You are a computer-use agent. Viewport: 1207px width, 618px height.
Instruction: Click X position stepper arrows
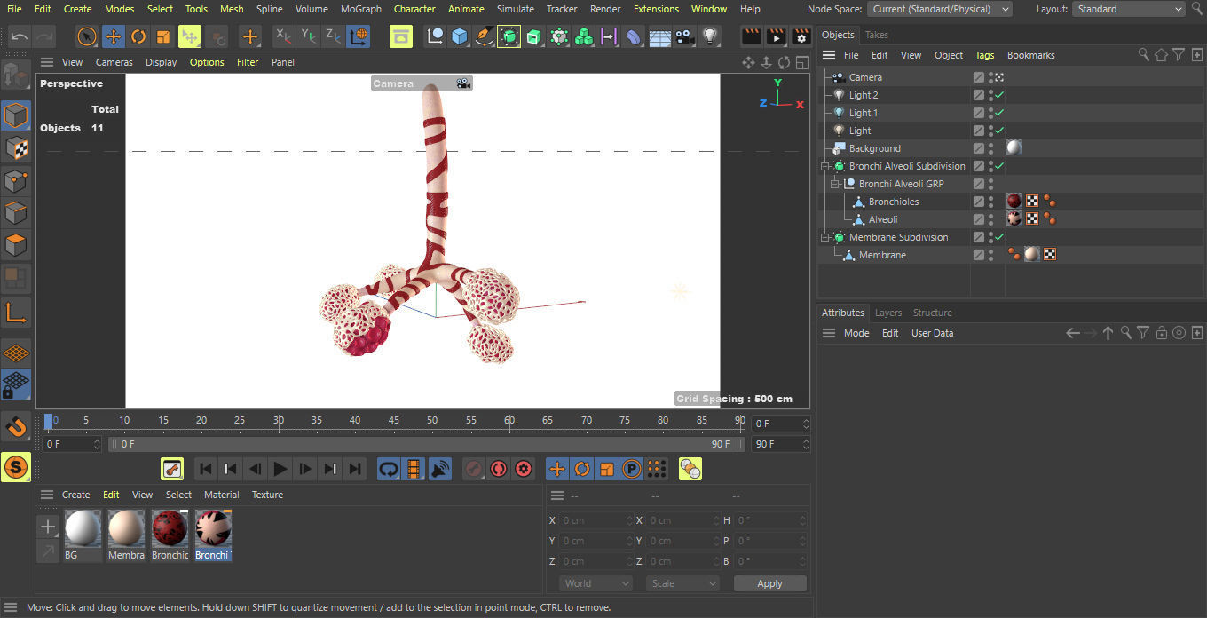click(x=629, y=520)
